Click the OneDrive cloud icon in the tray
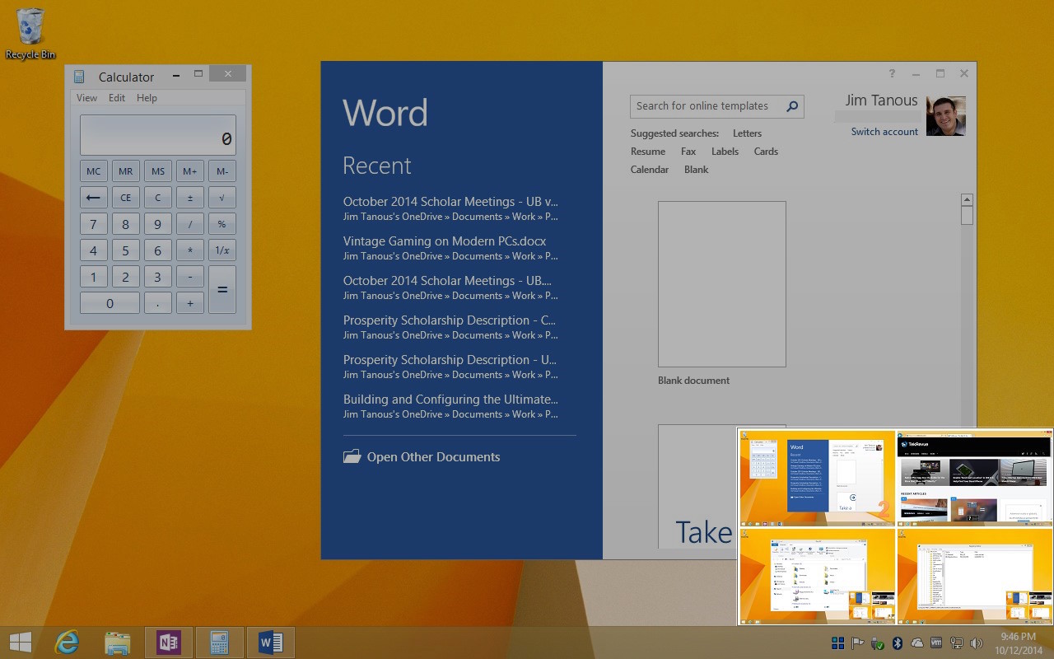 click(x=917, y=643)
